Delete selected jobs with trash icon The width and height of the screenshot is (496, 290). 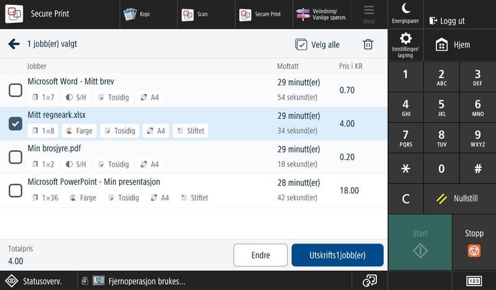pyautogui.click(x=368, y=44)
